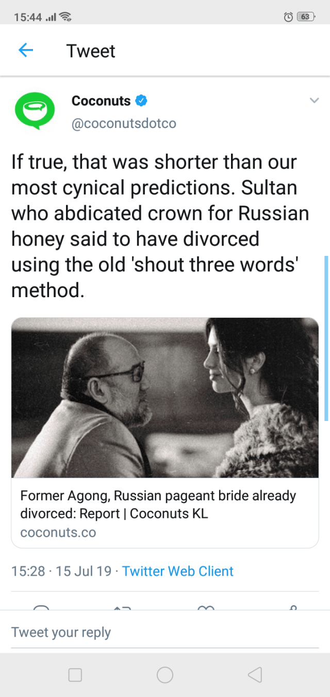This screenshot has height=697, width=330.
Task: Tap the partially visible like heart icon
Action: [206, 608]
